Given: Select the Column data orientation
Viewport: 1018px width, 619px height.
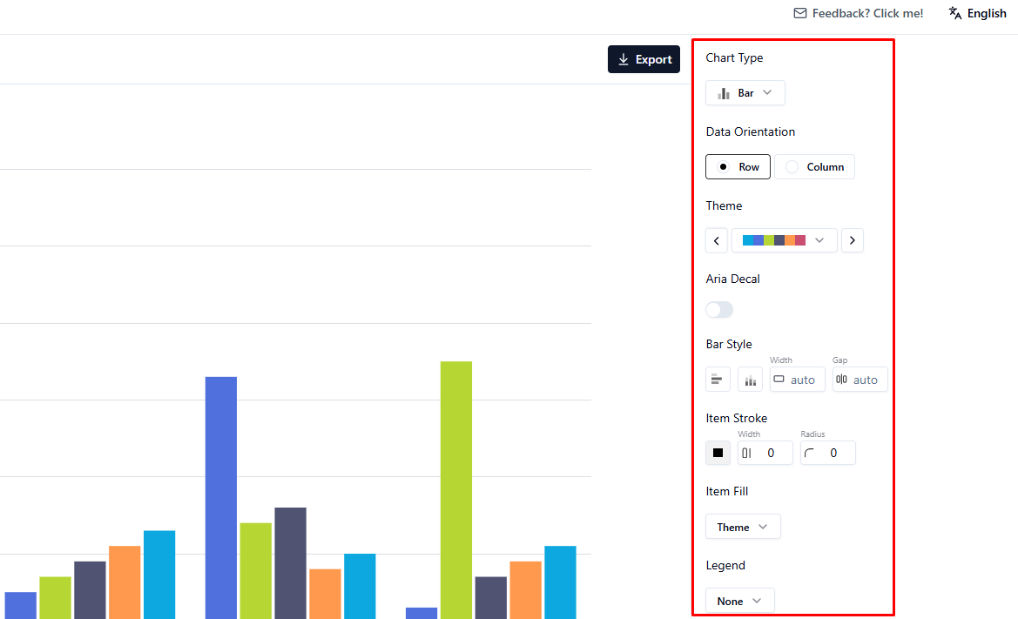Looking at the screenshot, I should [x=814, y=167].
